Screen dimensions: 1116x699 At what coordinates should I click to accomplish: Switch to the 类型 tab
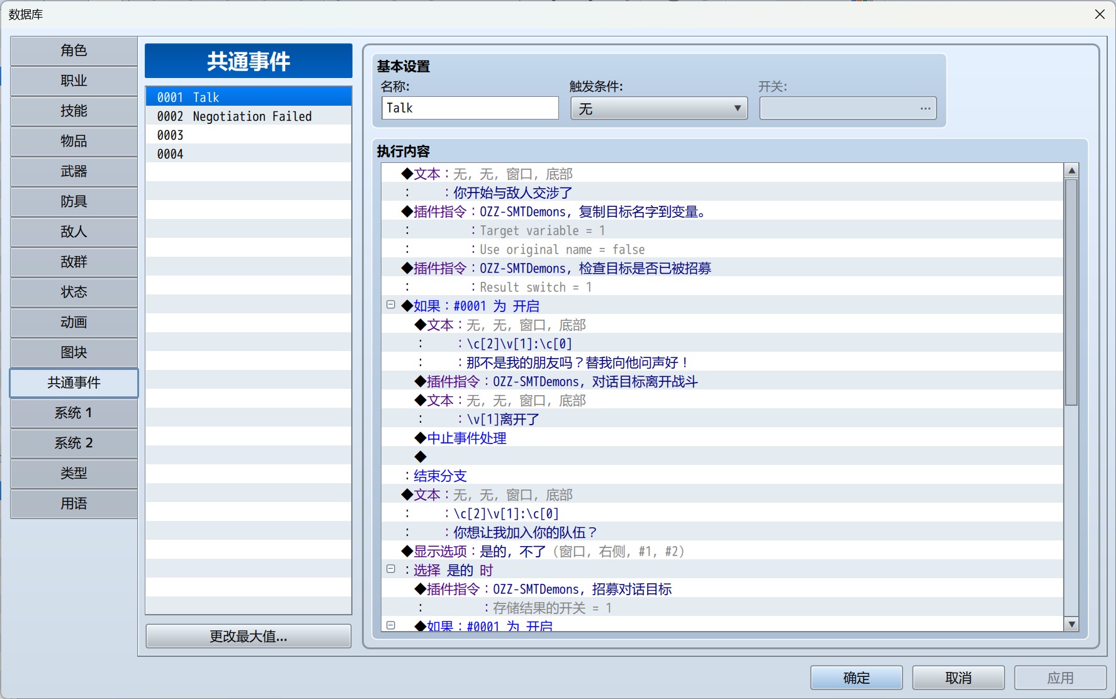[74, 474]
